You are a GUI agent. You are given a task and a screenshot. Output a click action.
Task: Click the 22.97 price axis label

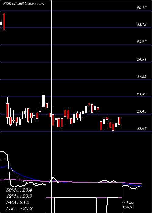(142, 129)
